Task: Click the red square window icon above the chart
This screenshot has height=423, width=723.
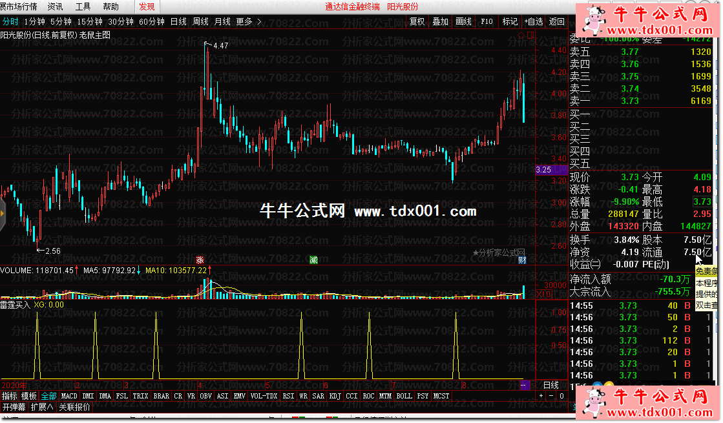Action: (x=530, y=35)
